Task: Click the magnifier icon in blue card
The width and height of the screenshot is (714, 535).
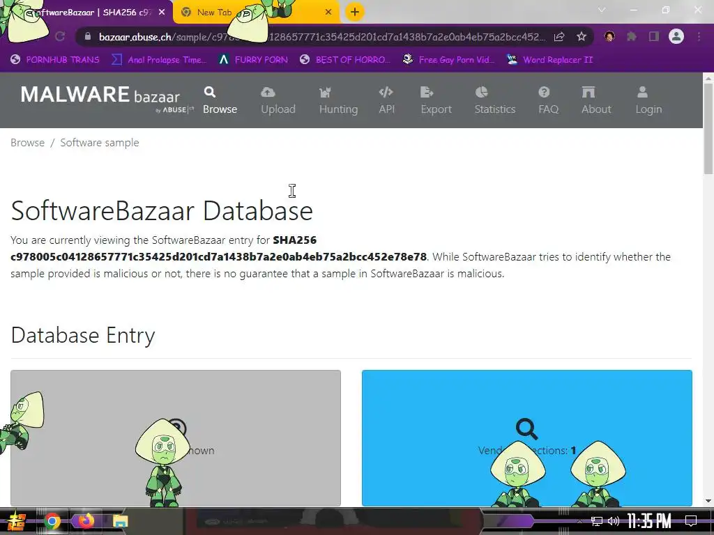Action: coord(527,428)
